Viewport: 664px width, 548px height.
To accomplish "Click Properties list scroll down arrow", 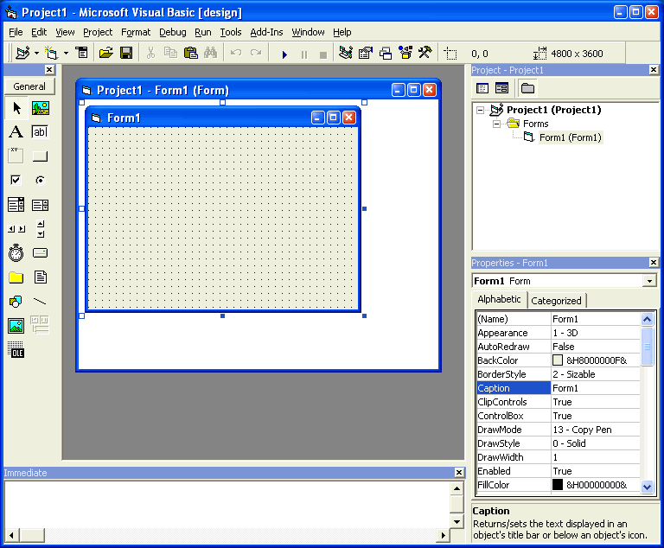I will click(647, 486).
